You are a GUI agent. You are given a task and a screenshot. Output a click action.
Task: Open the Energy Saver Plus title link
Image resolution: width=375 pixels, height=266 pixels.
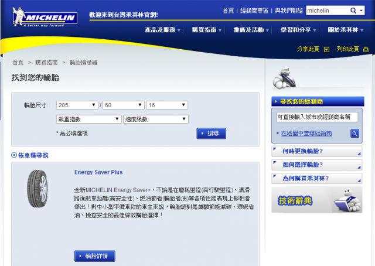coord(98,172)
